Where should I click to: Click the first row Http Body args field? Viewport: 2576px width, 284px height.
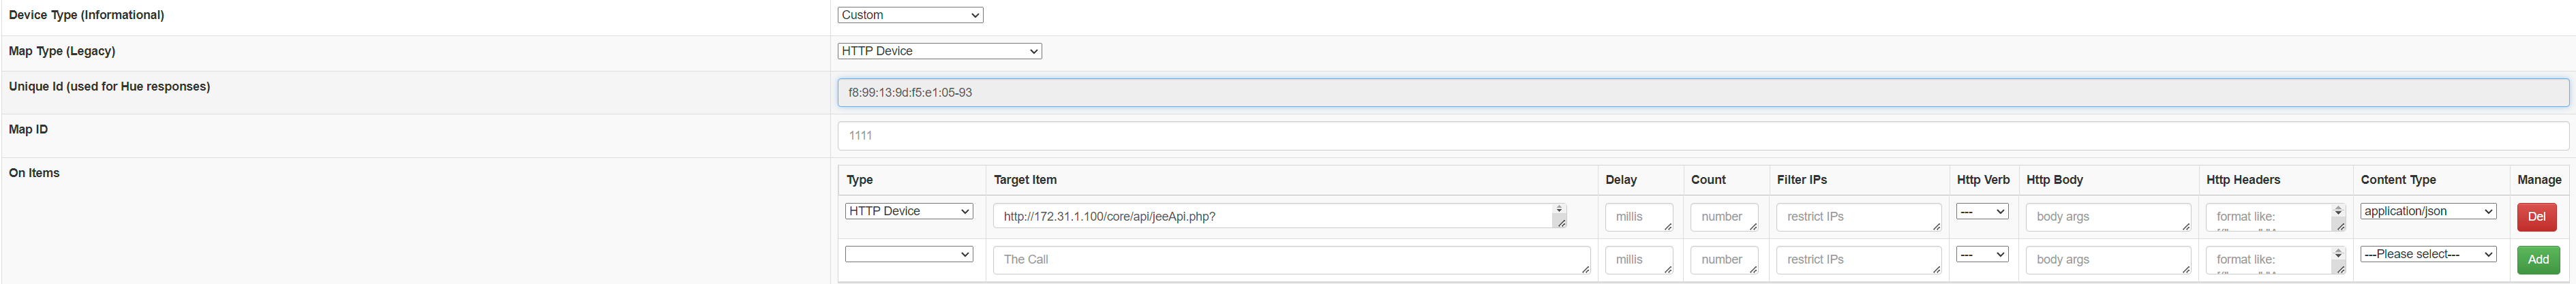(x=2108, y=217)
